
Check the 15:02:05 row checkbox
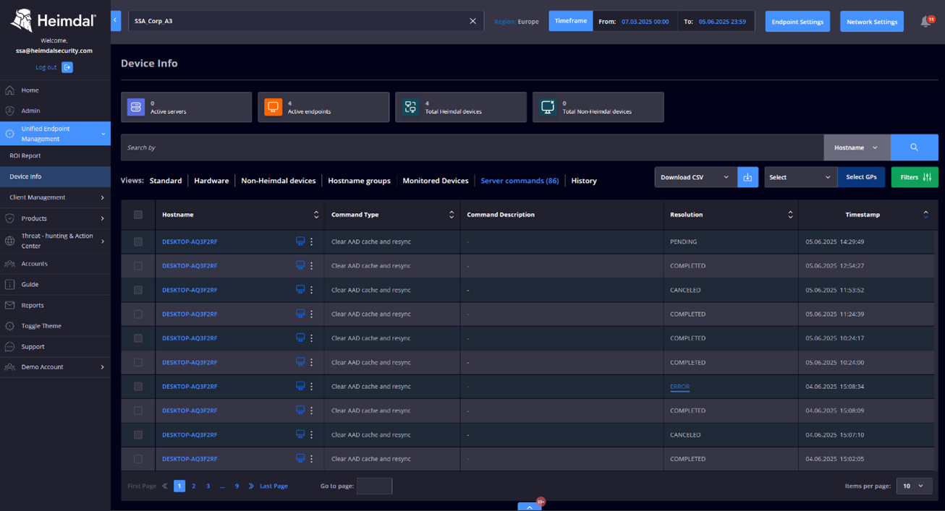click(x=138, y=459)
